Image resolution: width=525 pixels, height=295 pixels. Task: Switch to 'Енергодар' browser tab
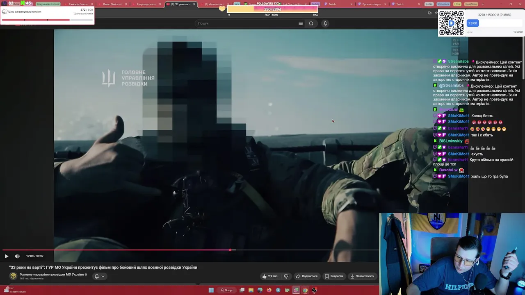coord(146,4)
